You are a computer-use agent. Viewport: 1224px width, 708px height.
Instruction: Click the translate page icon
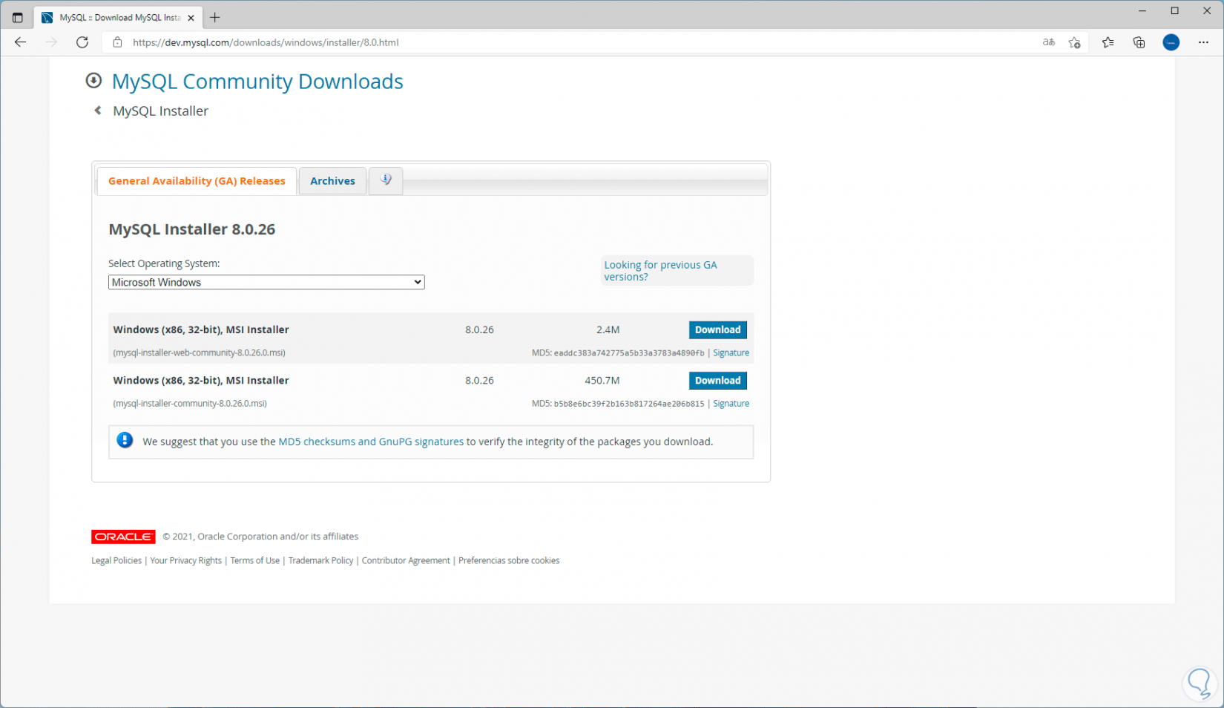pos(1048,42)
